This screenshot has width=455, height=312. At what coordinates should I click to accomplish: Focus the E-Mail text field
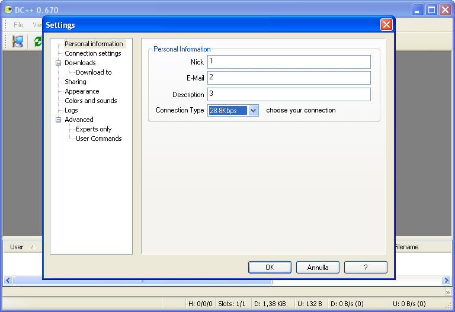tap(289, 78)
